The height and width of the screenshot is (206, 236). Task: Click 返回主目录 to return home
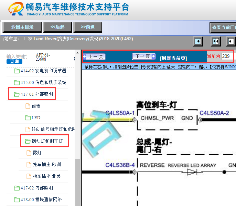coord(22,27)
